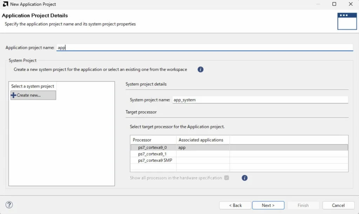This screenshot has width=359, height=214.
Task: Select processor ps7_cortexa9_0 row
Action: point(153,147)
